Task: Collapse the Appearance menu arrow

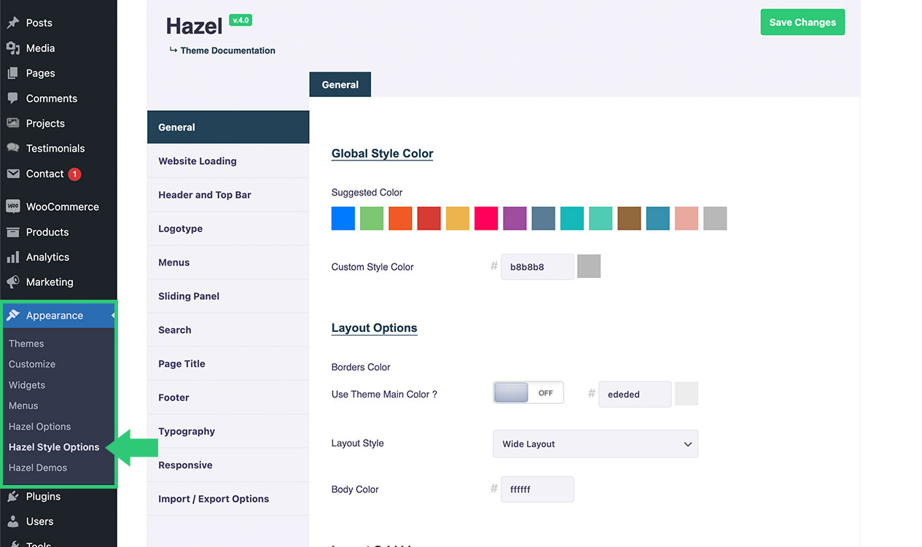Action: 112,316
